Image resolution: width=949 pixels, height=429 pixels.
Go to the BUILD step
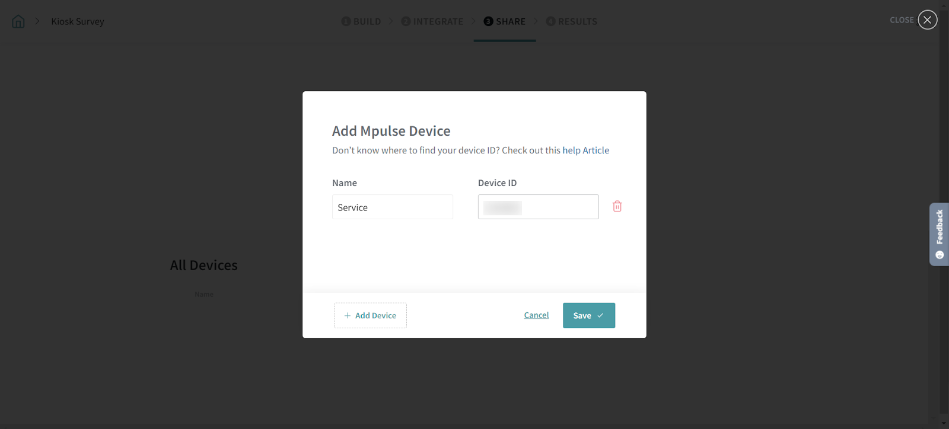coord(361,21)
